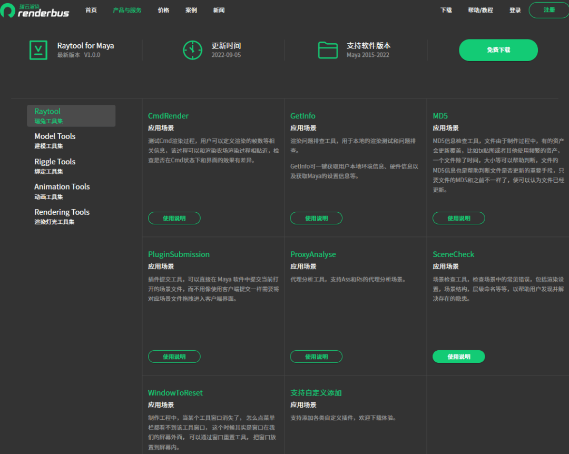Open the 产品与服务 menu
The width and height of the screenshot is (569, 454).
[x=127, y=11]
